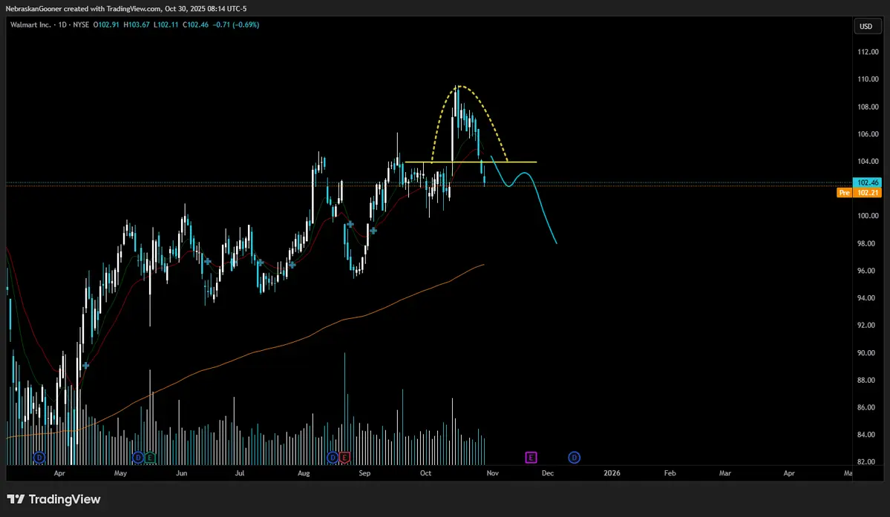Click the 94.00 price axis label
890x517 pixels.
[868, 297]
